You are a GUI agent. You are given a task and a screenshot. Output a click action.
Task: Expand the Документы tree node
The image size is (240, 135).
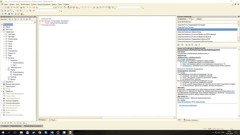click(x=1, y=82)
